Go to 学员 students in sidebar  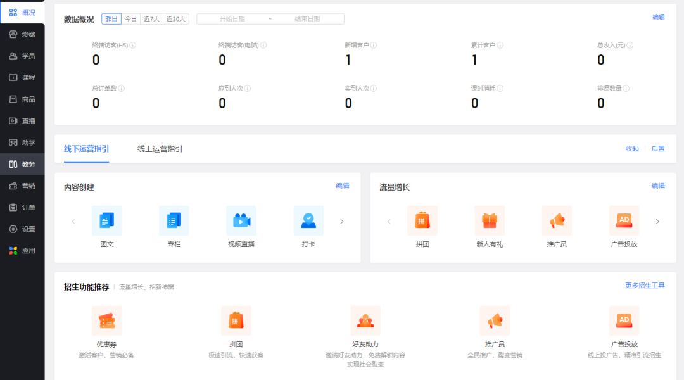pyautogui.click(x=22, y=56)
